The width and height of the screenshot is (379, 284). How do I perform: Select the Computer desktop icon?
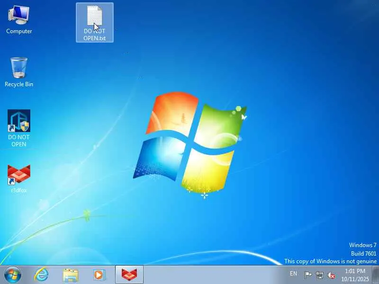click(x=19, y=20)
